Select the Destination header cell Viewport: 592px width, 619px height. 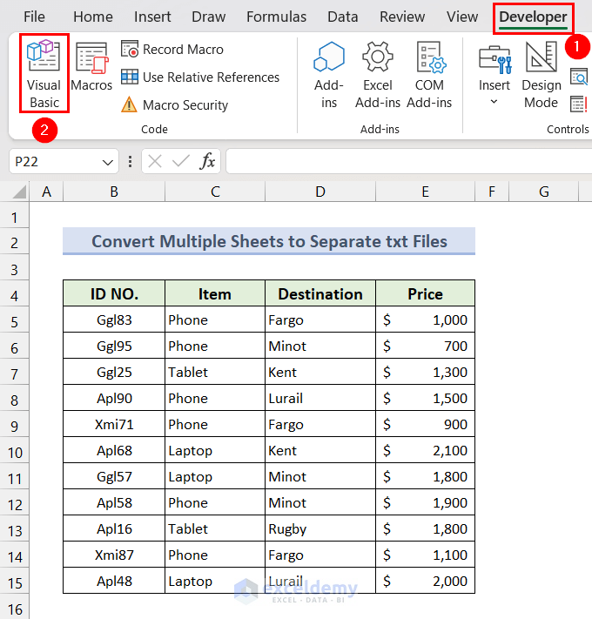pos(320,293)
